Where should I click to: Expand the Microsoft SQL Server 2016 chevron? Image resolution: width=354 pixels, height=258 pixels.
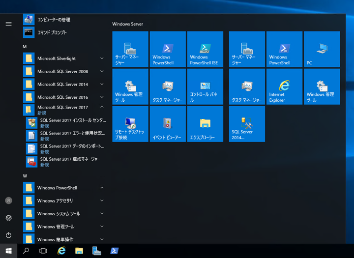[x=102, y=97]
